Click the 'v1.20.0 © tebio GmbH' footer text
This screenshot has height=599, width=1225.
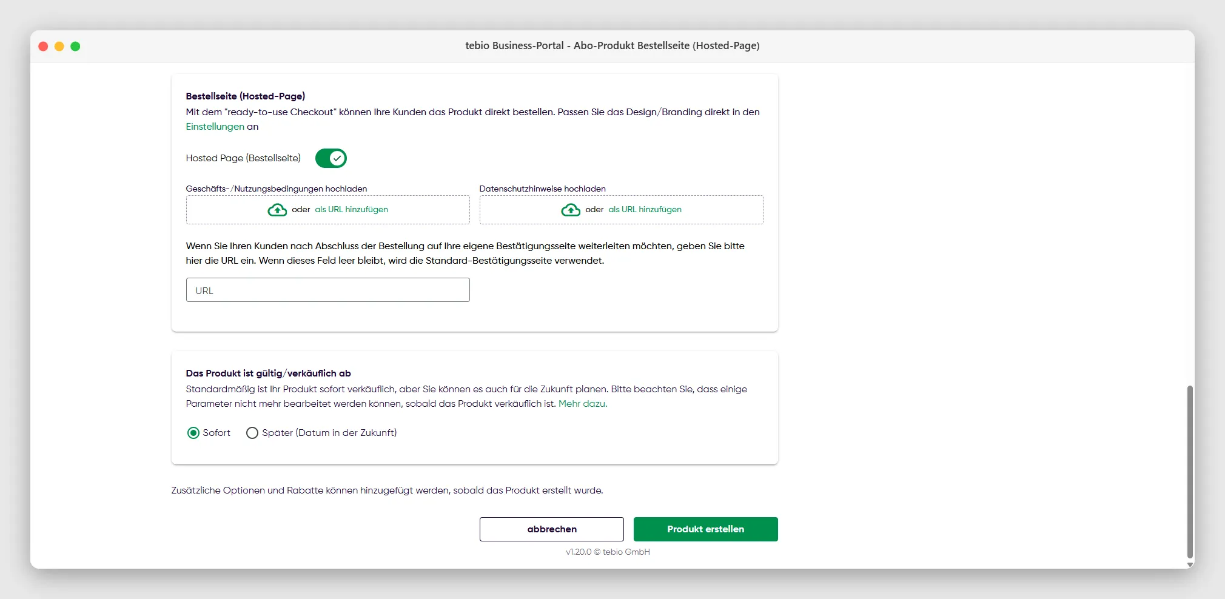(608, 552)
